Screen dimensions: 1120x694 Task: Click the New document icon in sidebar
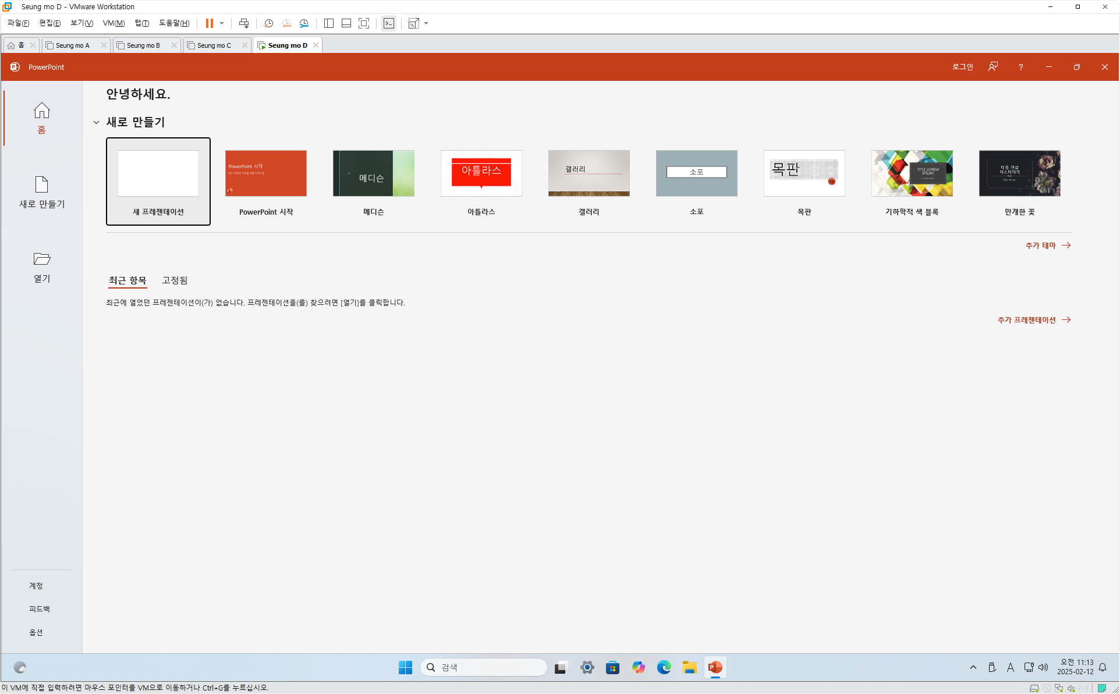pyautogui.click(x=41, y=185)
